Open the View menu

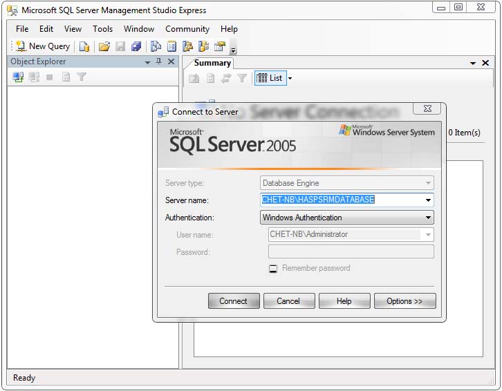click(x=73, y=29)
